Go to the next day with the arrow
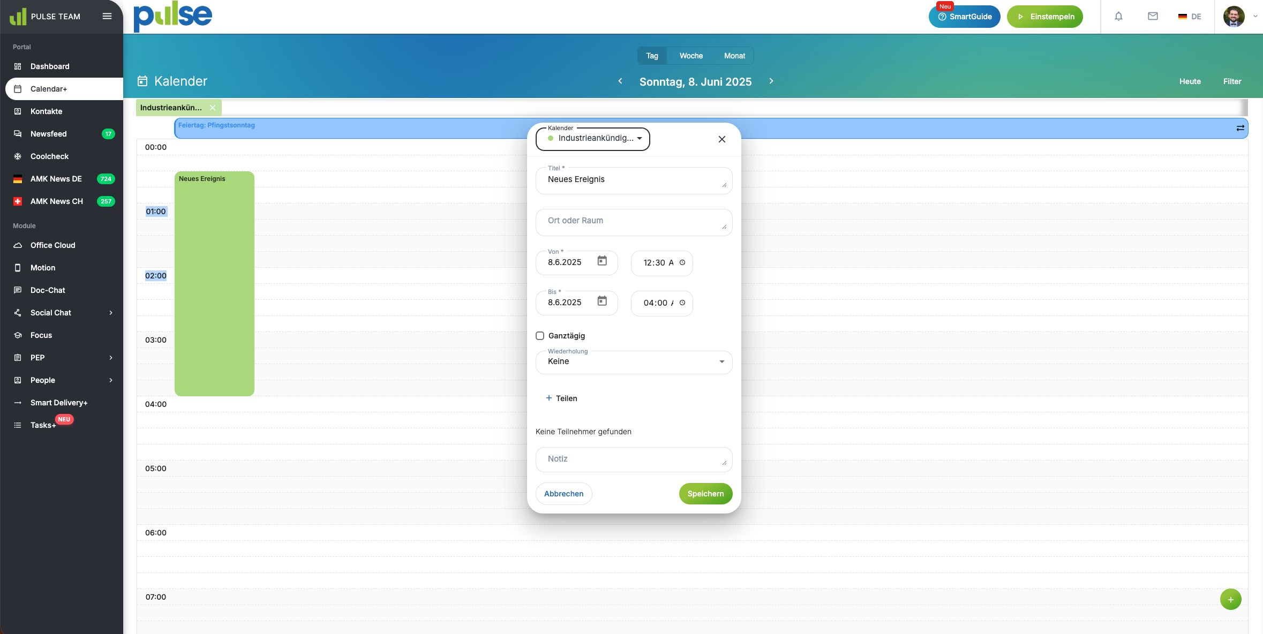The width and height of the screenshot is (1263, 634). click(771, 81)
